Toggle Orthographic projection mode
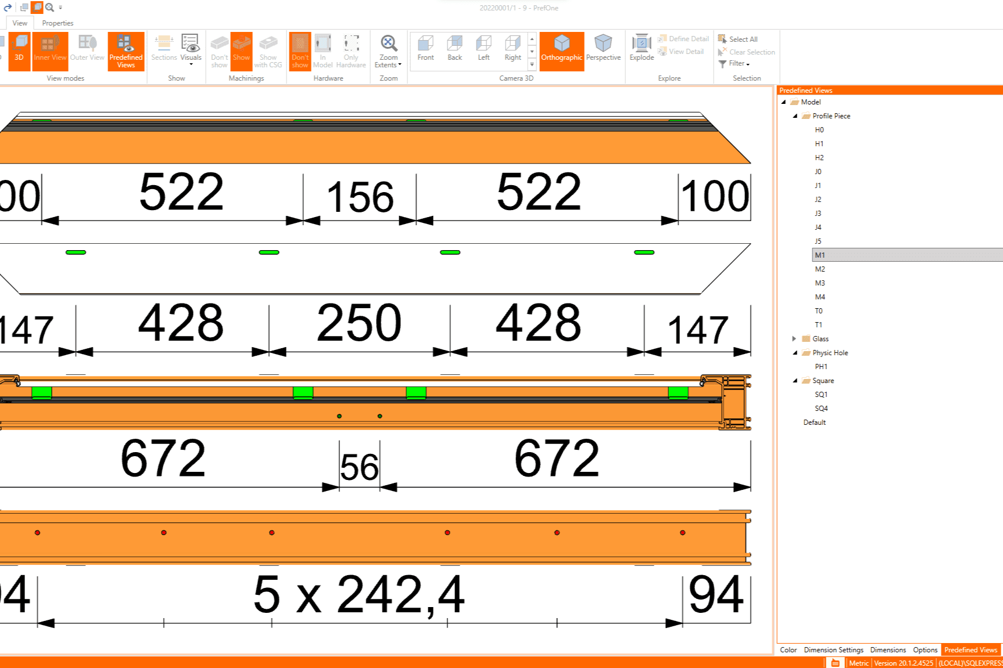Image resolution: width=1003 pixels, height=668 pixels. coord(561,49)
